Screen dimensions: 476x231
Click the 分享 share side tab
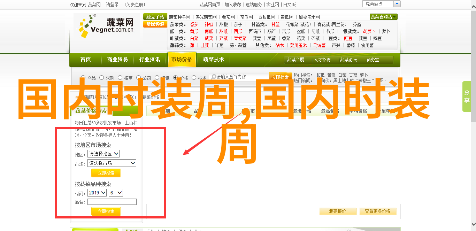pos(467,97)
